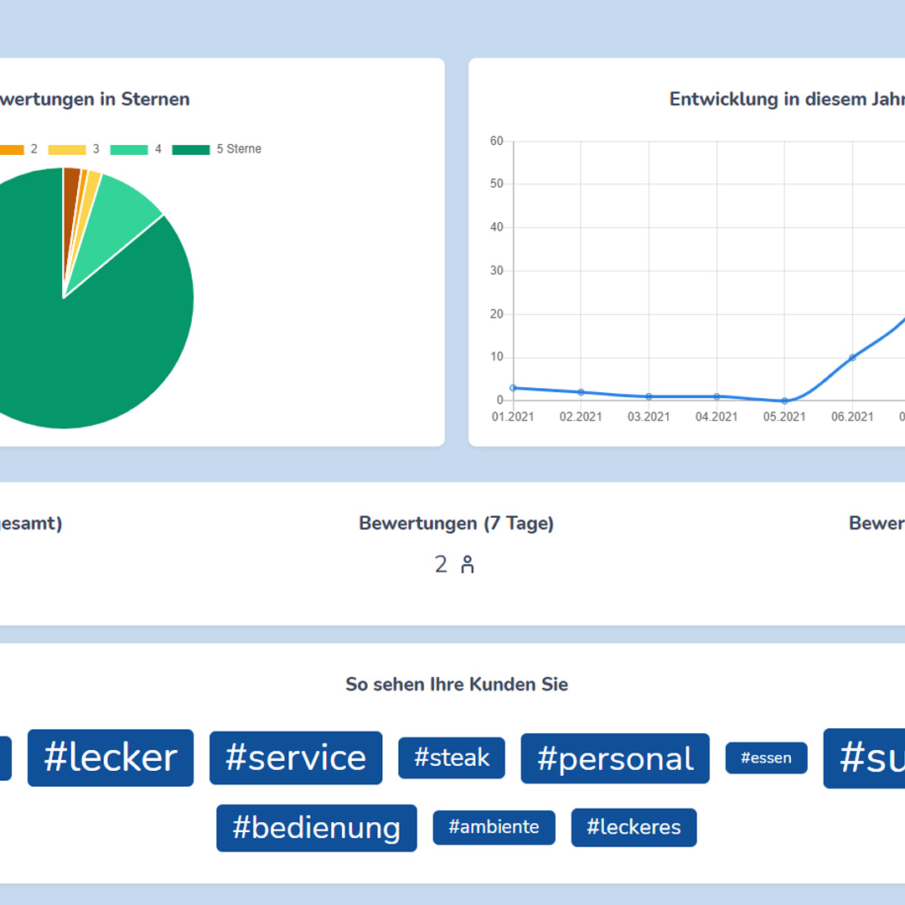This screenshot has width=905, height=905.
Task: Toggle the 5 Sterne dark green legend swatch
Action: pos(191,149)
